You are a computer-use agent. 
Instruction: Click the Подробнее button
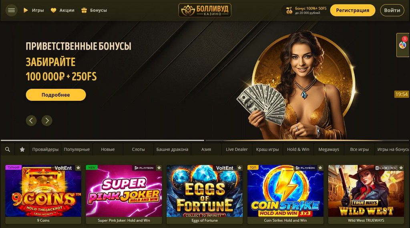pyautogui.click(x=56, y=95)
